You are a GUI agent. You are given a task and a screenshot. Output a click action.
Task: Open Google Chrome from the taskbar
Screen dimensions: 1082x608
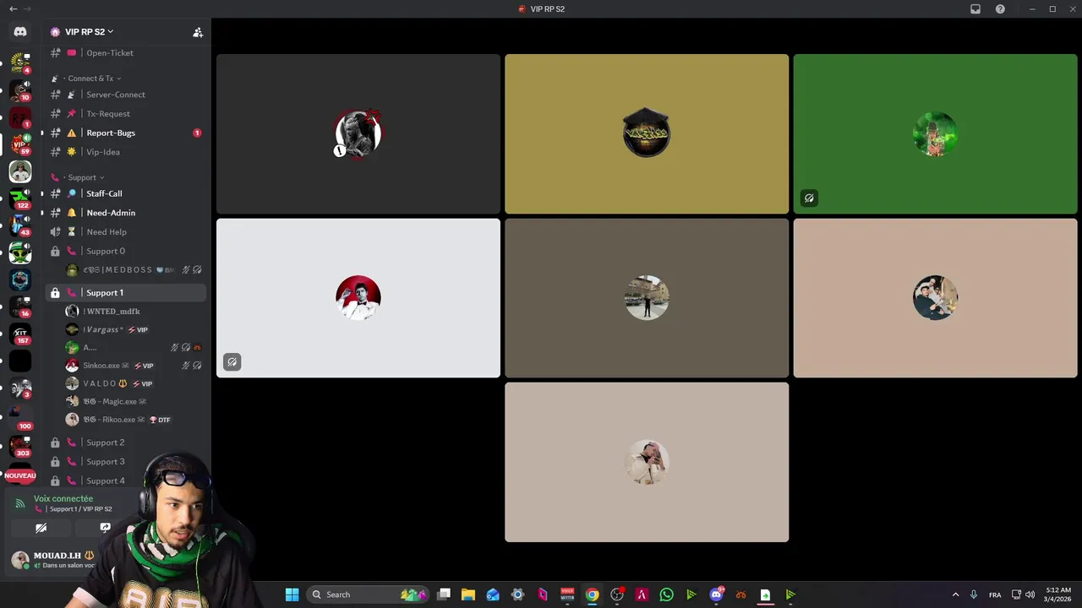(x=592, y=594)
